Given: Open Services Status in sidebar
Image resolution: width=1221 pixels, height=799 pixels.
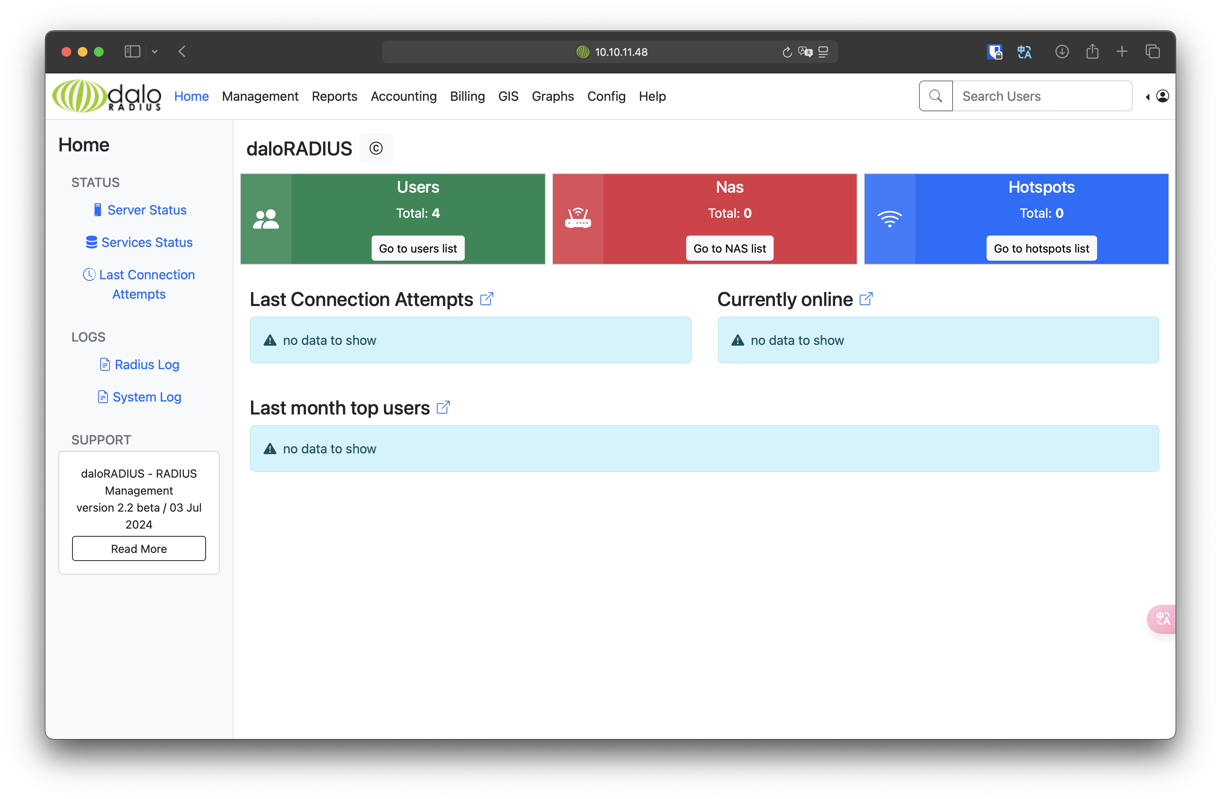Looking at the screenshot, I should (x=140, y=242).
